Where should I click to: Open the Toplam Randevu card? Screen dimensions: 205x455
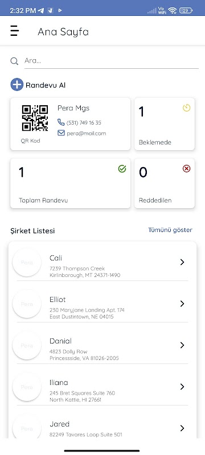point(70,183)
